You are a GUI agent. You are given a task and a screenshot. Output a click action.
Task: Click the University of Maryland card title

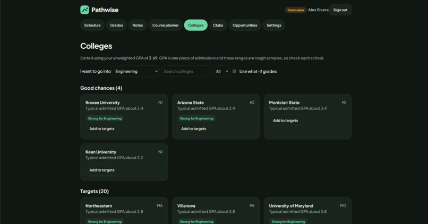291,206
